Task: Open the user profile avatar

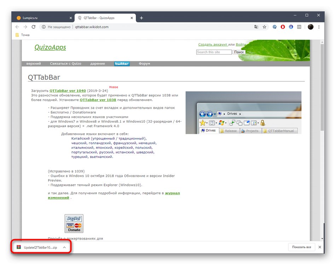Action: [311, 27]
